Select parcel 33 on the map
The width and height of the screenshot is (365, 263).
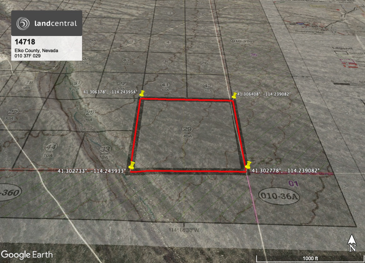pyautogui.click(x=105, y=150)
